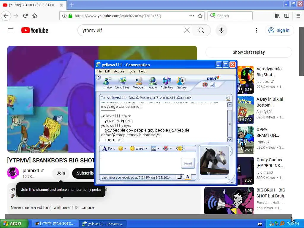Expand the Winks dropdown arrow
This screenshot has width=304, height=228.
pos(146,149)
